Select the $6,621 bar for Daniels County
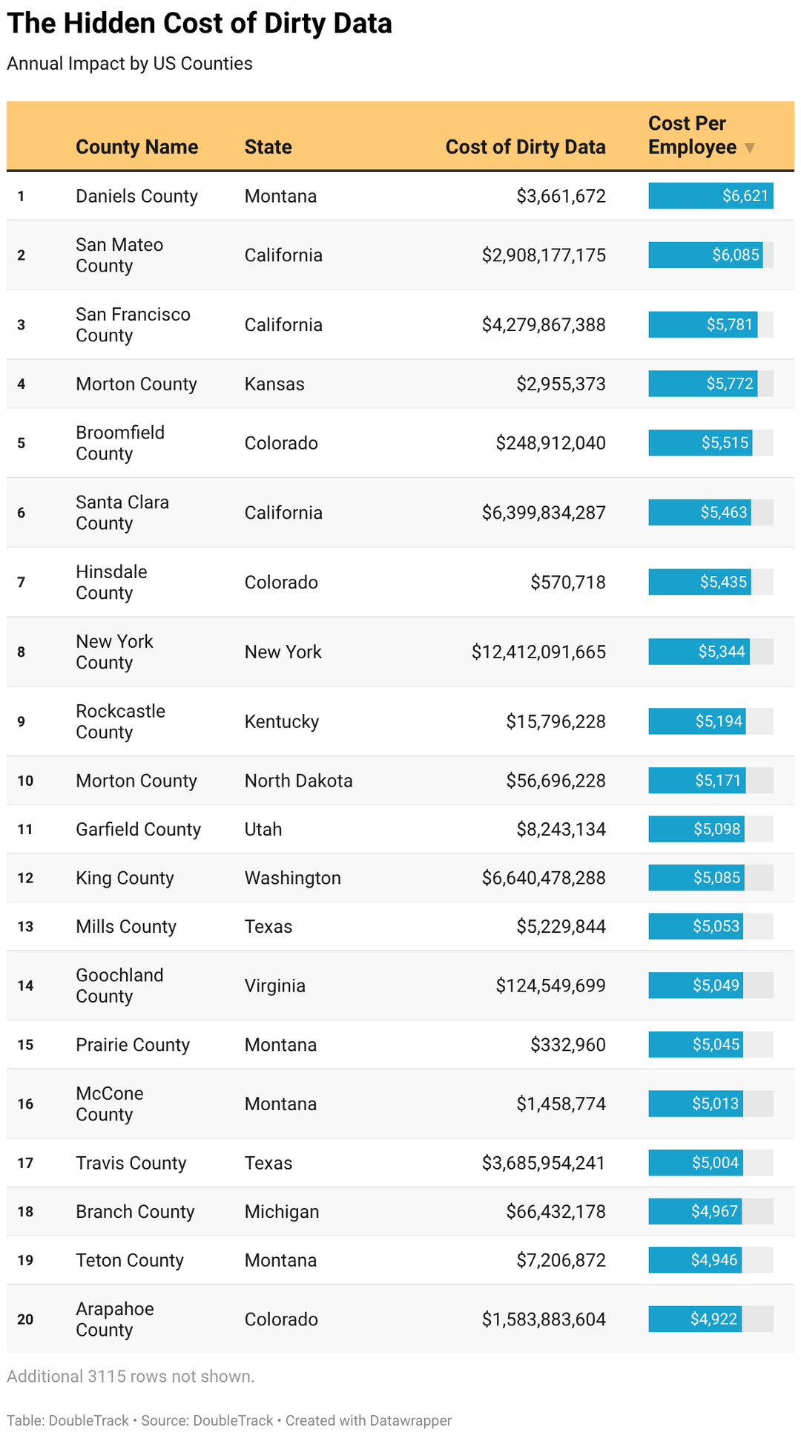 click(x=710, y=196)
